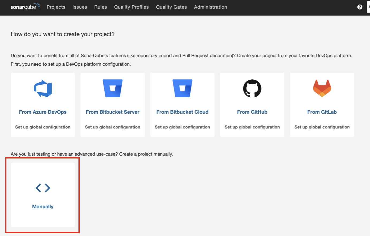
Task: Open the Projects menu
Action: (x=56, y=7)
